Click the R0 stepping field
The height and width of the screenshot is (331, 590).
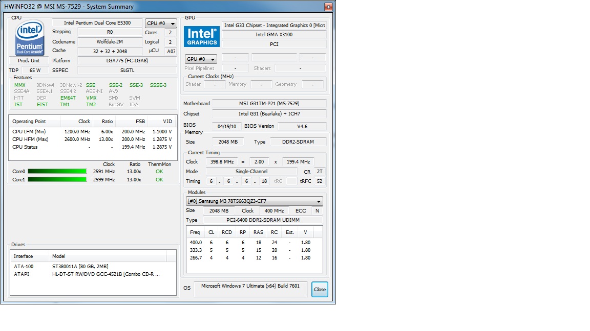click(x=110, y=32)
